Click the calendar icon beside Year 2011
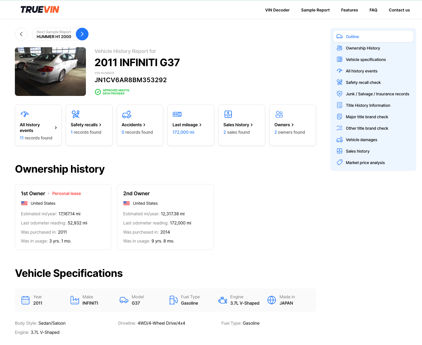The image size is (422, 345). (x=25, y=300)
